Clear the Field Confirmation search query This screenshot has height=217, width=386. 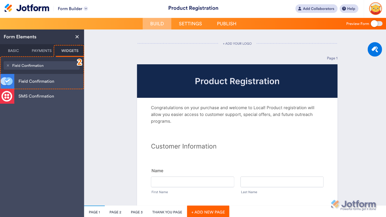pyautogui.click(x=8, y=65)
